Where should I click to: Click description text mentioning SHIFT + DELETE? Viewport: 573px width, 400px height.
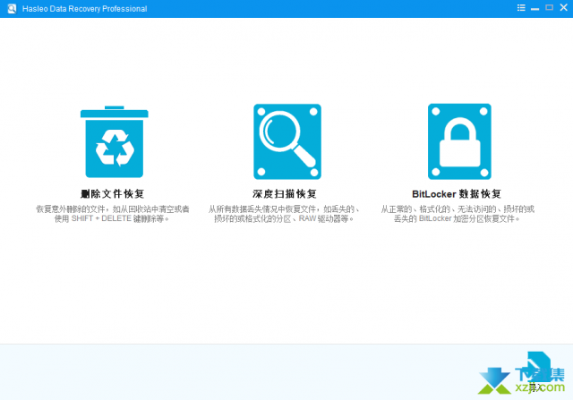113,214
